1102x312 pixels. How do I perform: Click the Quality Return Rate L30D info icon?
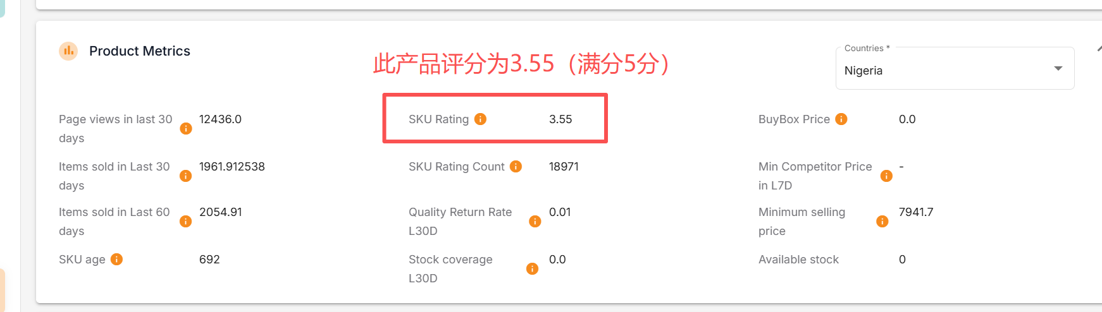click(535, 221)
